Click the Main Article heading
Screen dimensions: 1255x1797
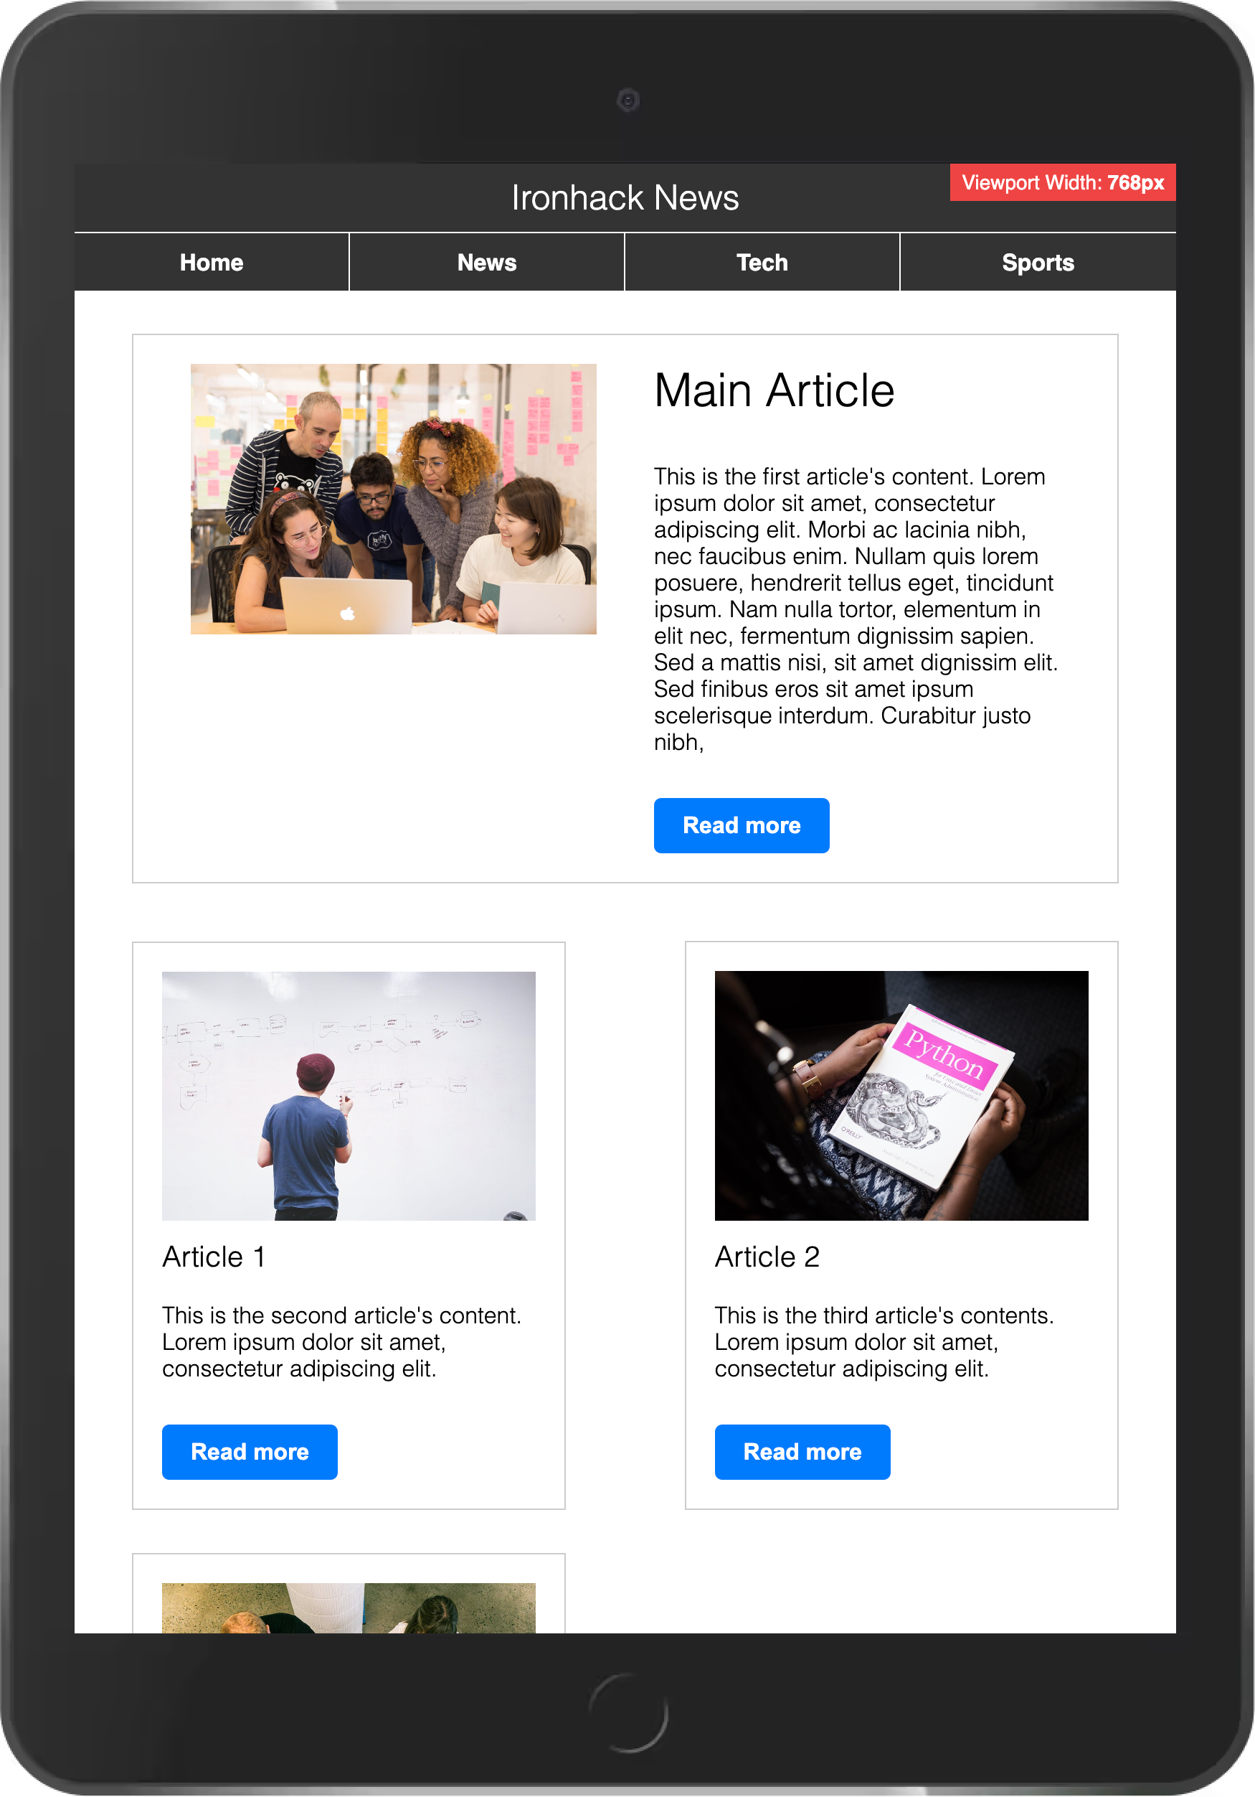[774, 390]
